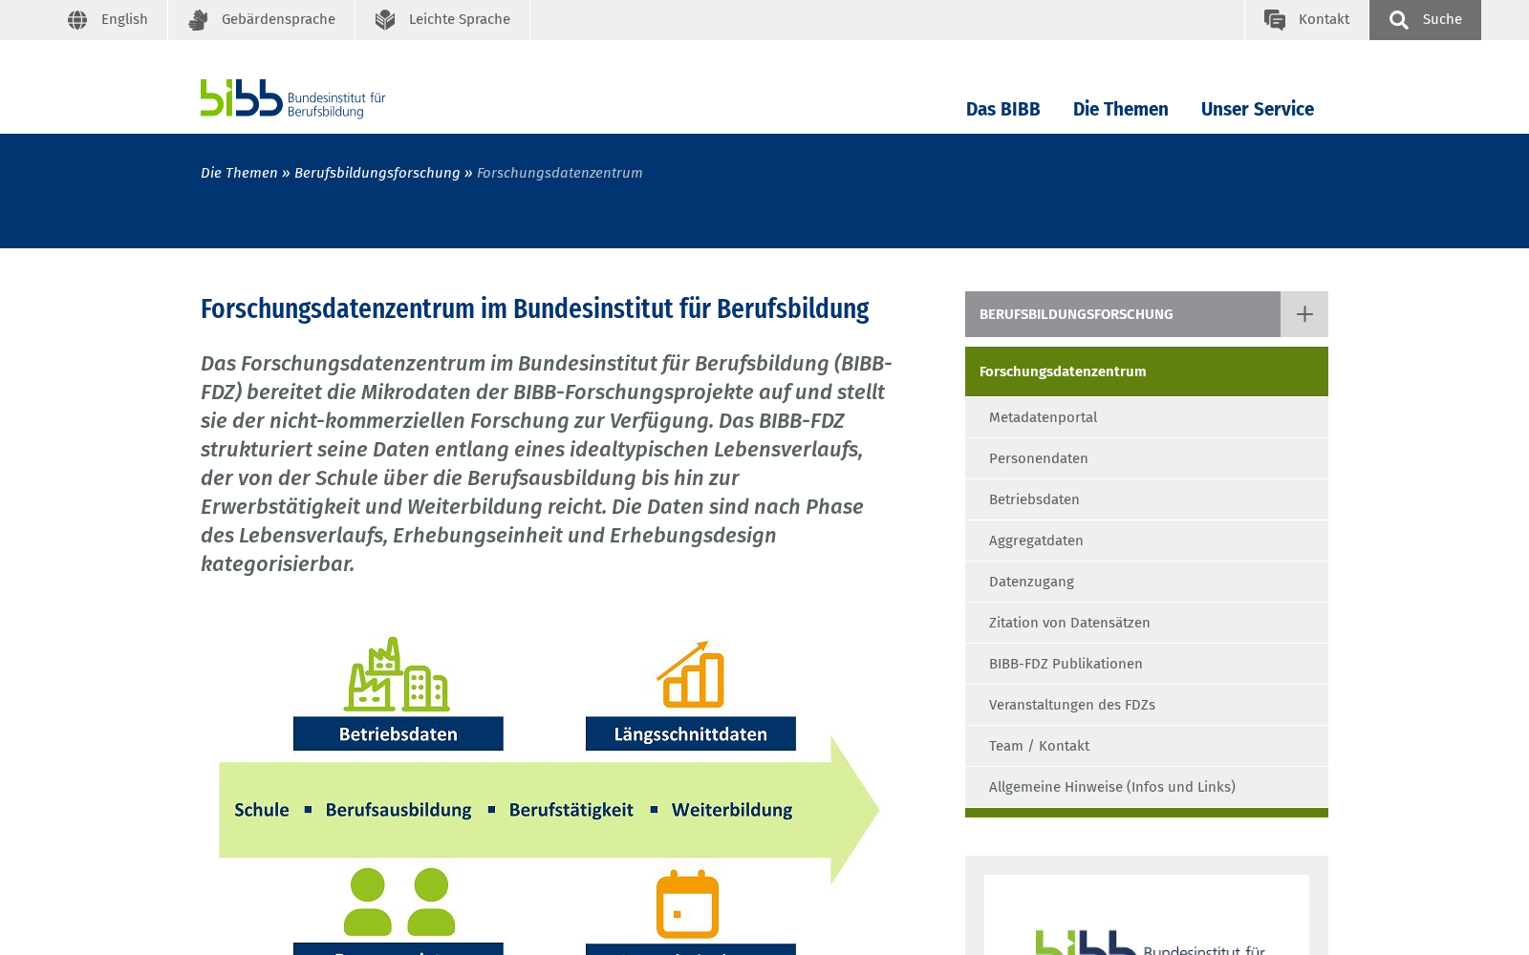Open Datenzugang in the sidebar
This screenshot has width=1529, height=955.
pos(1147,582)
